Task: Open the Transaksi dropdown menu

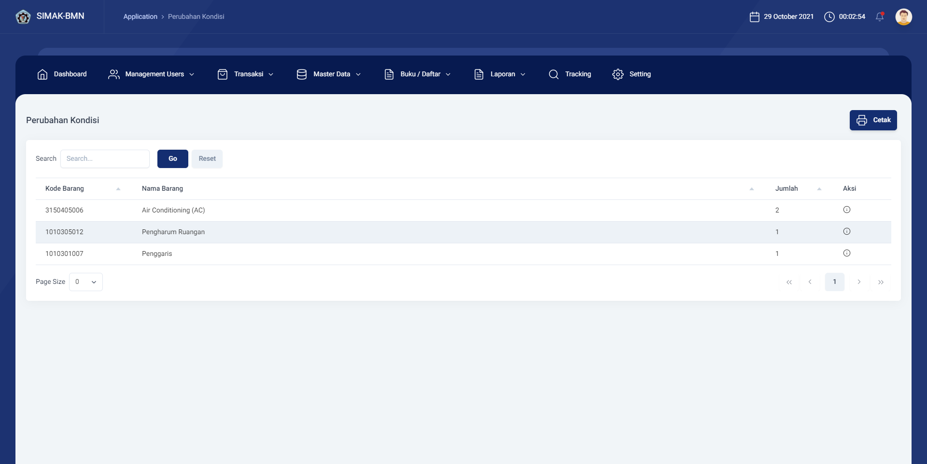Action: pyautogui.click(x=246, y=74)
